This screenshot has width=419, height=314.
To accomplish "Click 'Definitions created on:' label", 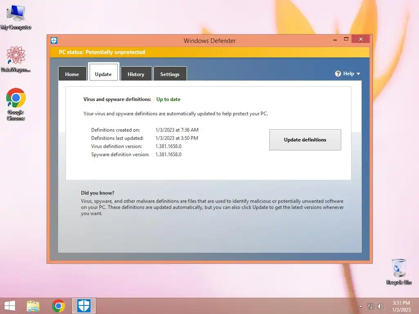I will pos(115,130).
